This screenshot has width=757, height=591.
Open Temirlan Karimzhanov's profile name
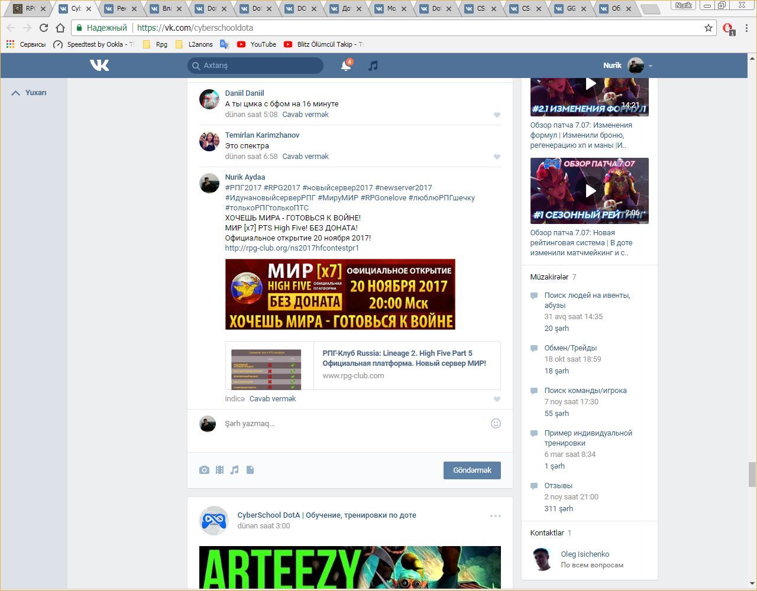[x=262, y=135]
